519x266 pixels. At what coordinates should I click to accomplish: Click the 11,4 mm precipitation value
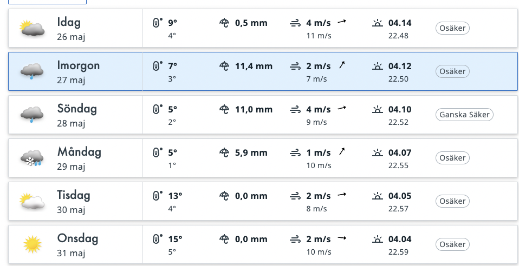point(254,66)
